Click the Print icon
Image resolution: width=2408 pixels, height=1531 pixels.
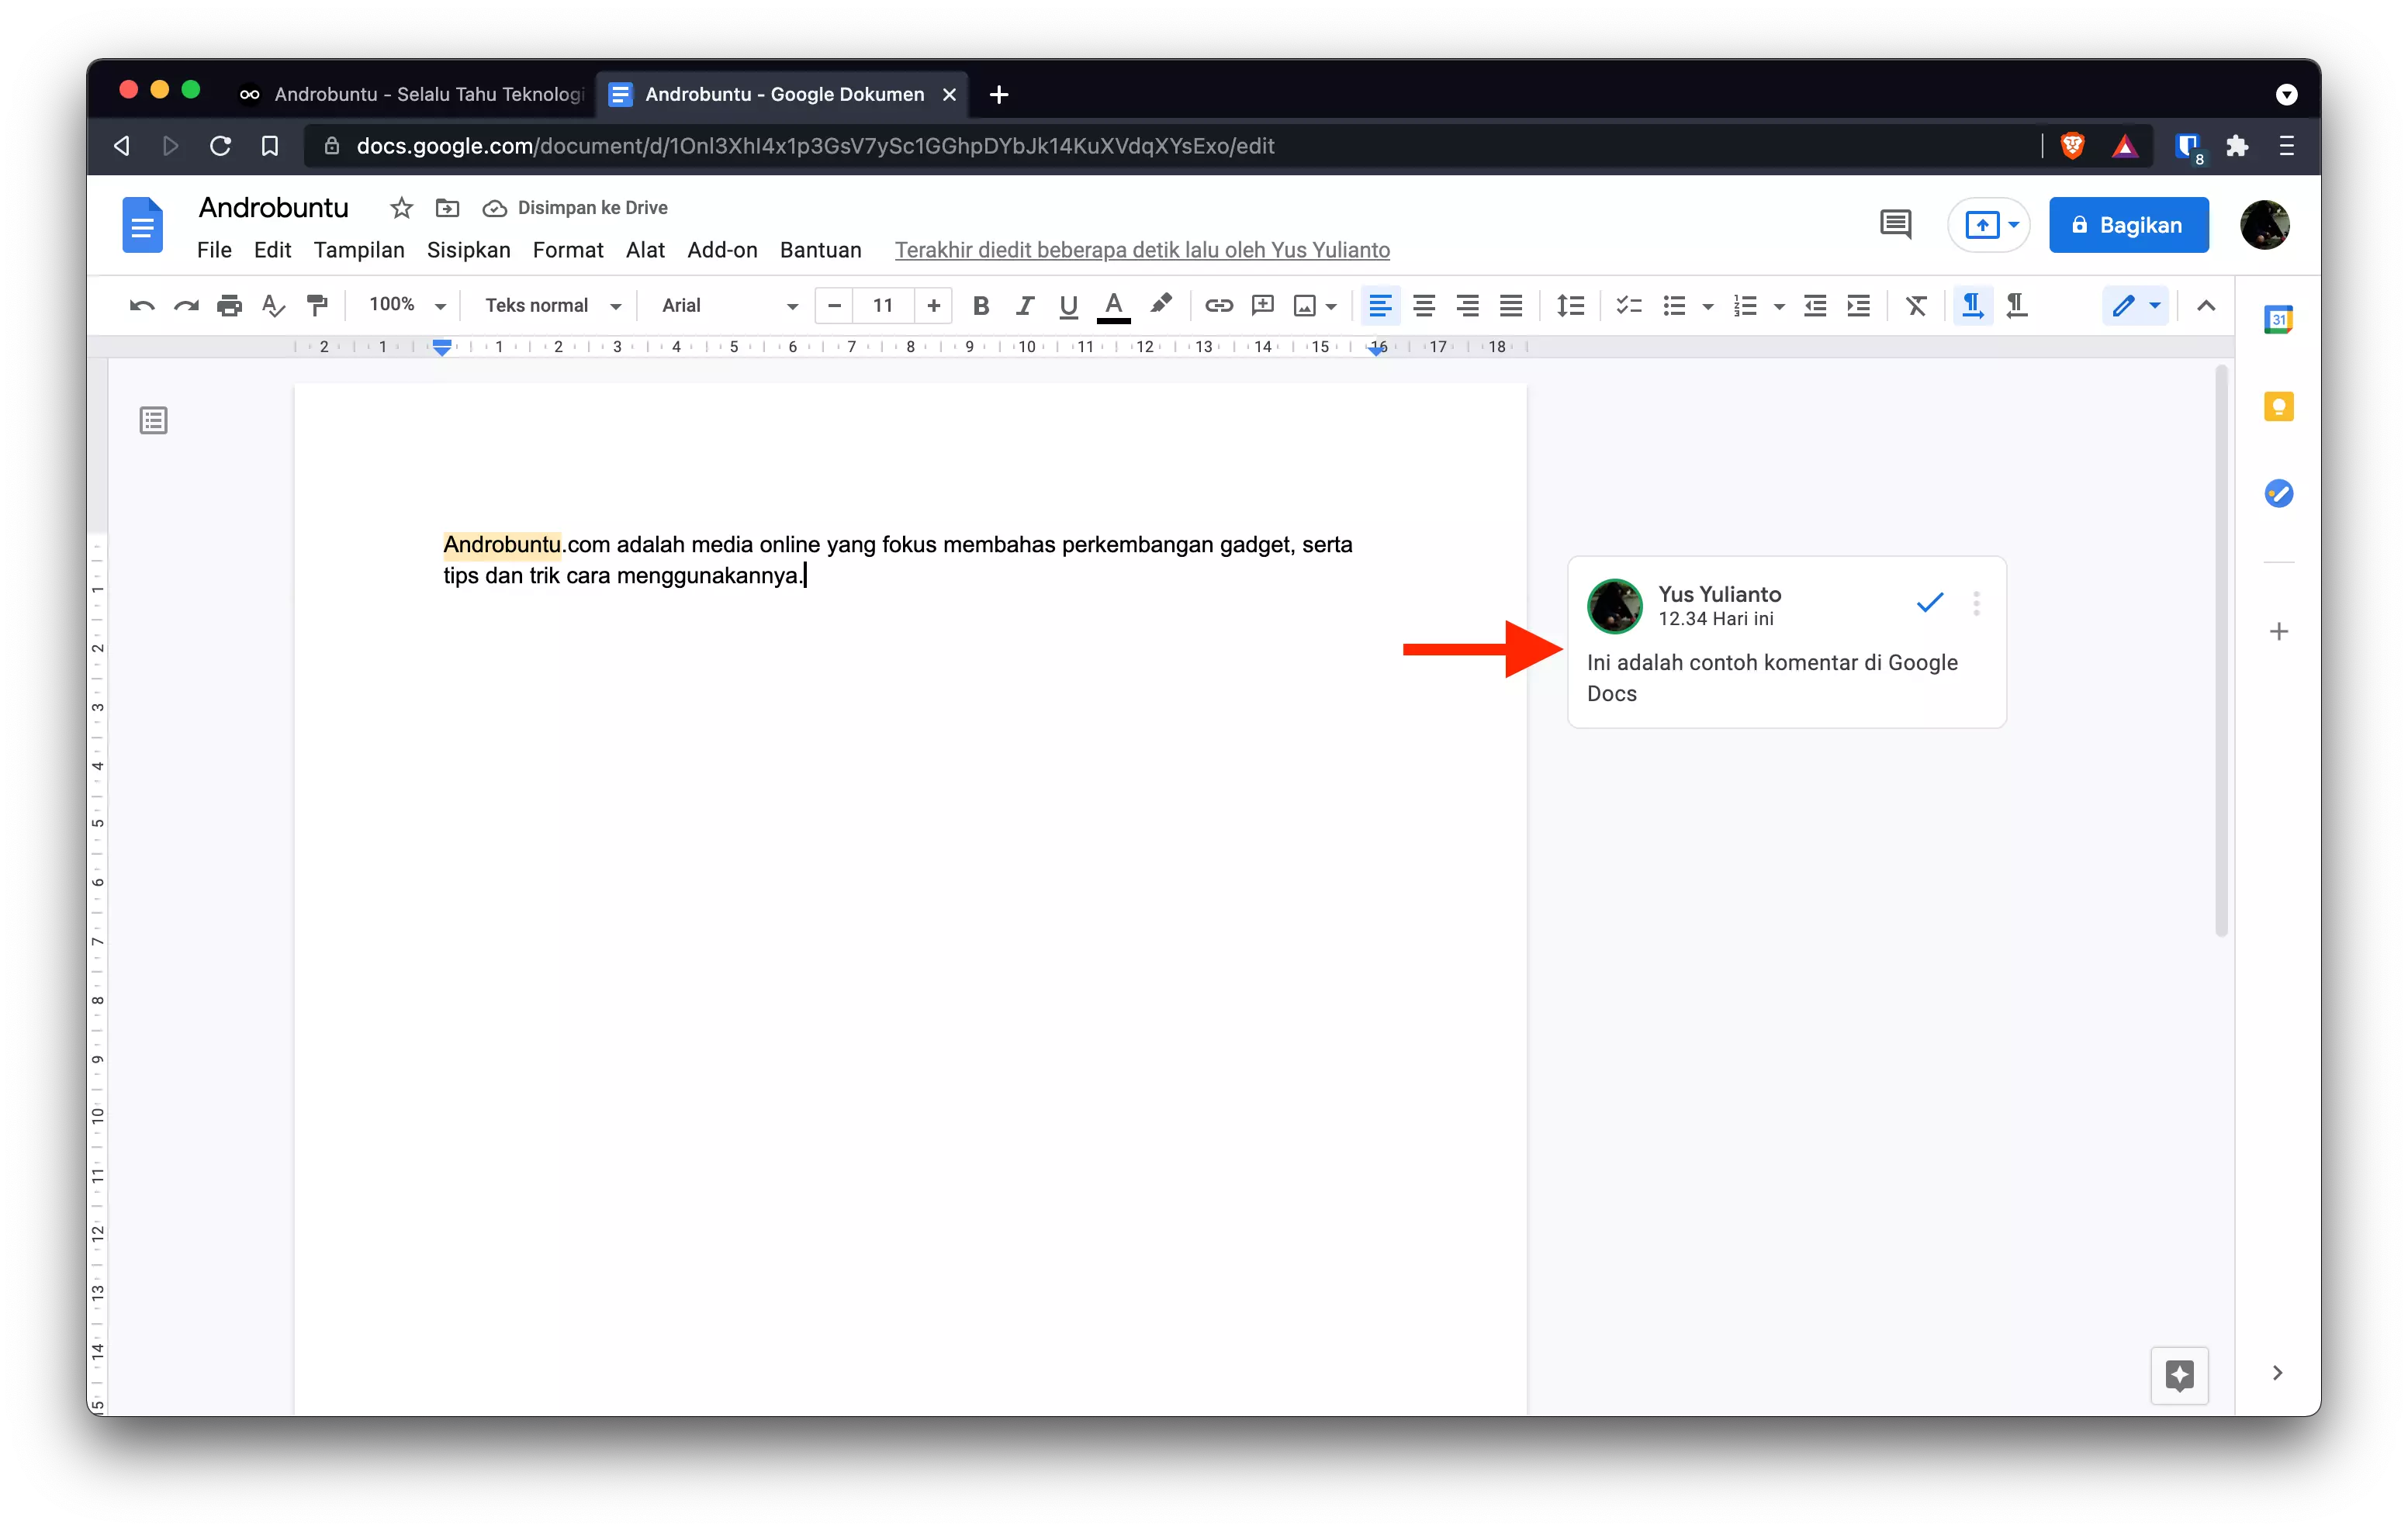229,305
